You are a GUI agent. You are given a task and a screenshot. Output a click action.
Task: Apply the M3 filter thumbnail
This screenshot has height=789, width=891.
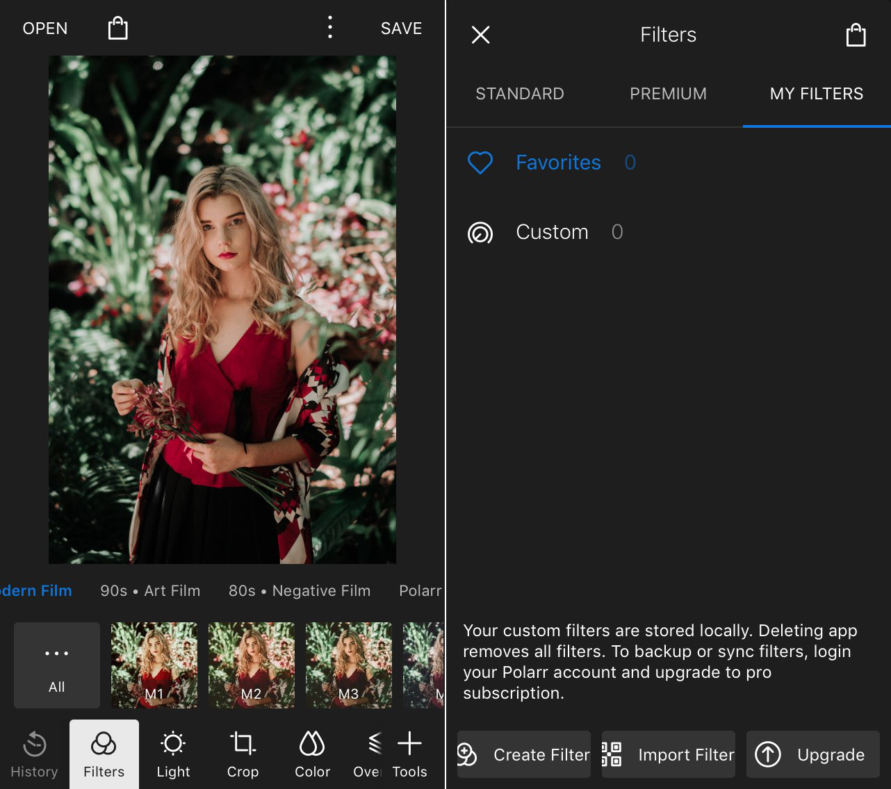click(x=349, y=665)
